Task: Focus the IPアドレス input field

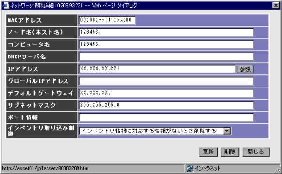Action: tap(157, 69)
